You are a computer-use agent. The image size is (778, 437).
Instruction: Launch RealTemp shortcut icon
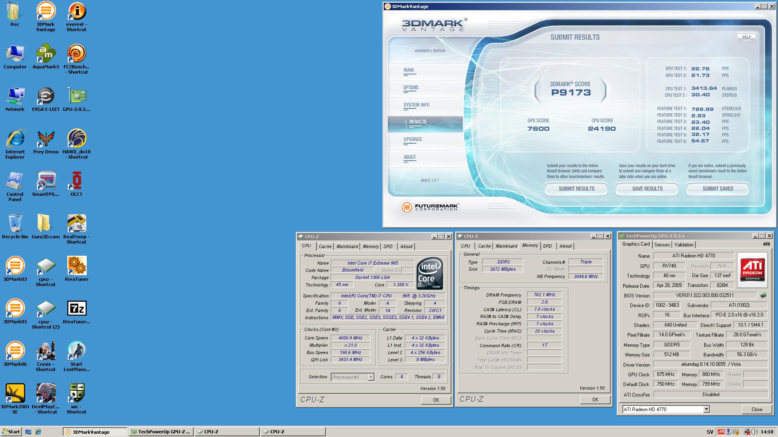pyautogui.click(x=76, y=229)
